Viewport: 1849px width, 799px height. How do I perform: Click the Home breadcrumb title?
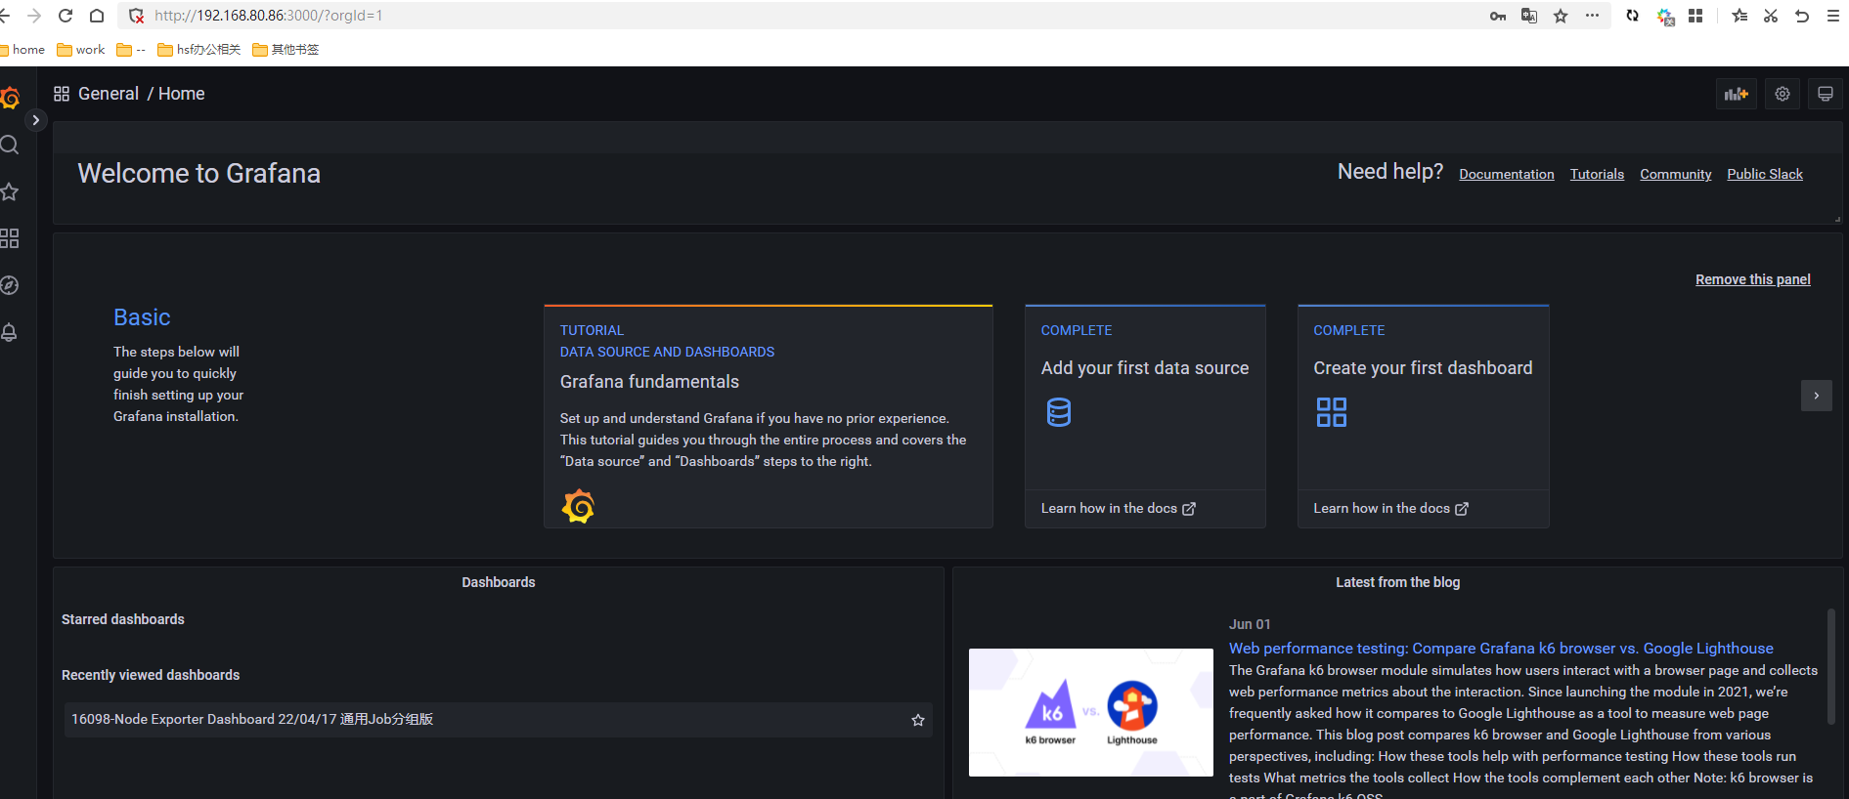[182, 94]
